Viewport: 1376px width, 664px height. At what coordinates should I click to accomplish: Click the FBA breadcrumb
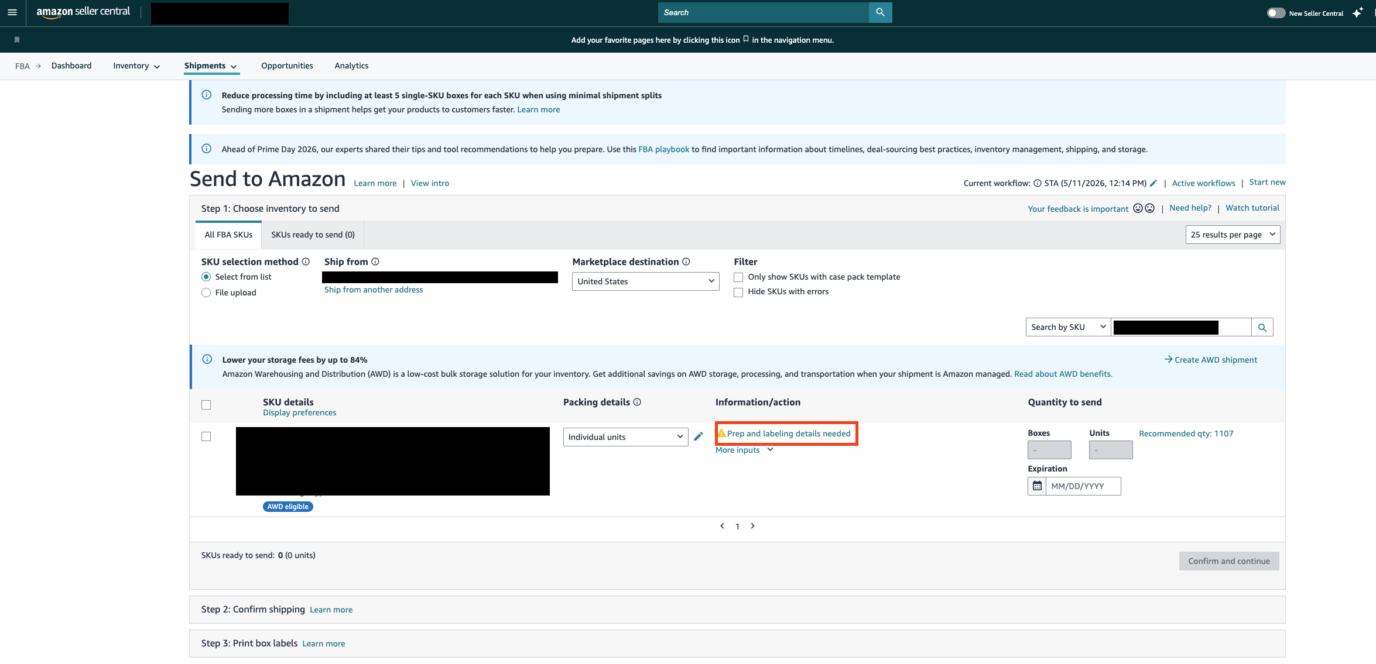pyautogui.click(x=22, y=66)
